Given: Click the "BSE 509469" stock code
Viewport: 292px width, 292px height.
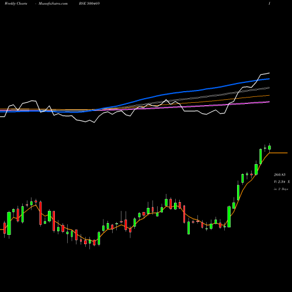Looking at the screenshot, I should click(x=89, y=4).
